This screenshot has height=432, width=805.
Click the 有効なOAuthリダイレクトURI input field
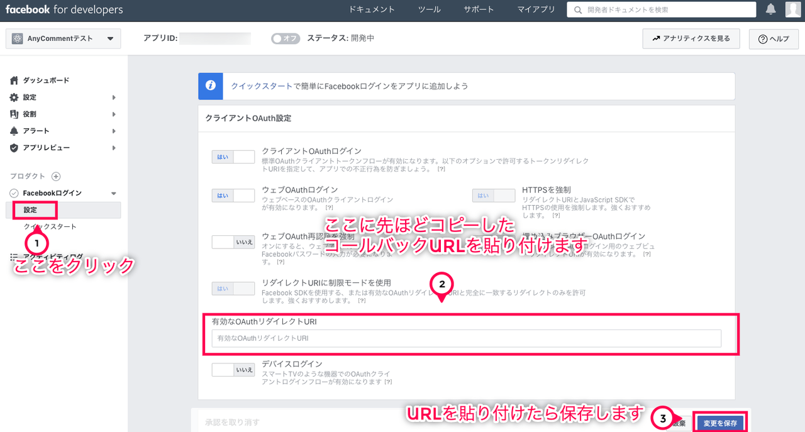[x=466, y=338]
